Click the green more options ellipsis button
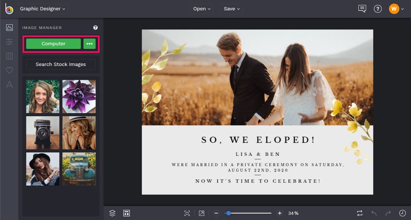The height and width of the screenshot is (220, 411). (x=90, y=44)
